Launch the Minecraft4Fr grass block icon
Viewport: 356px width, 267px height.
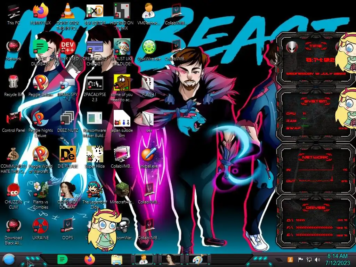[x=122, y=194]
